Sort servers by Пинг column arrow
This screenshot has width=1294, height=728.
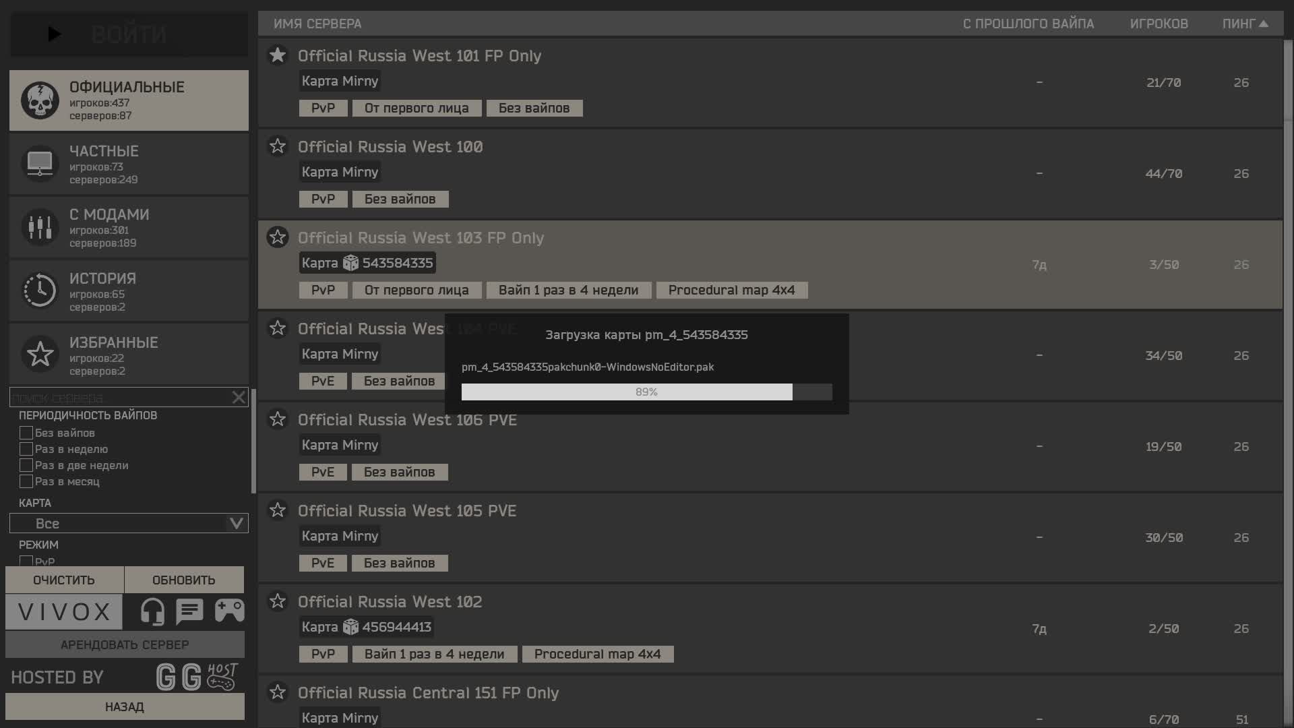point(1264,24)
